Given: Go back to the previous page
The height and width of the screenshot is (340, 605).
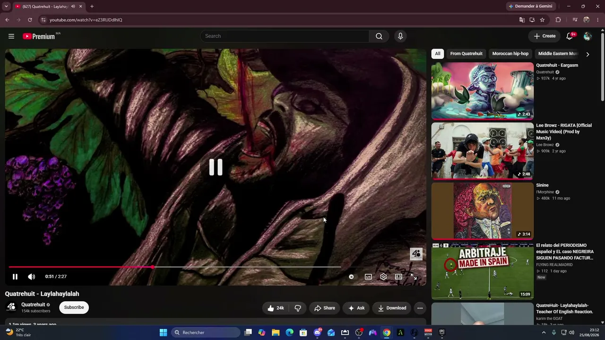Looking at the screenshot, I should (7, 20).
